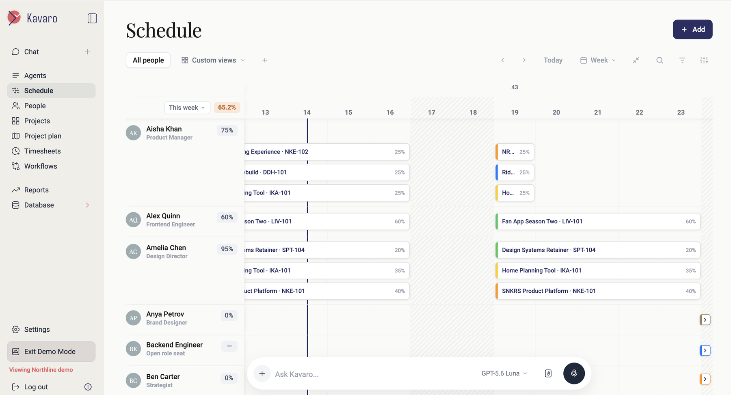Click the Kavaro logo
Viewport: 731px width, 395px height.
pyautogui.click(x=32, y=18)
